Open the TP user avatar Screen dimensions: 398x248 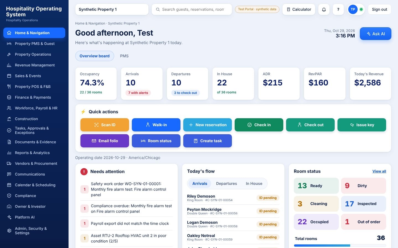tap(353, 9)
